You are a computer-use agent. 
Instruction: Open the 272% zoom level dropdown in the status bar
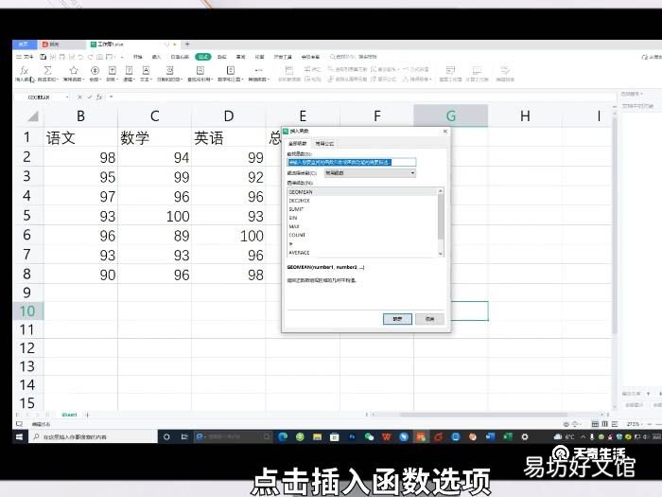point(633,424)
